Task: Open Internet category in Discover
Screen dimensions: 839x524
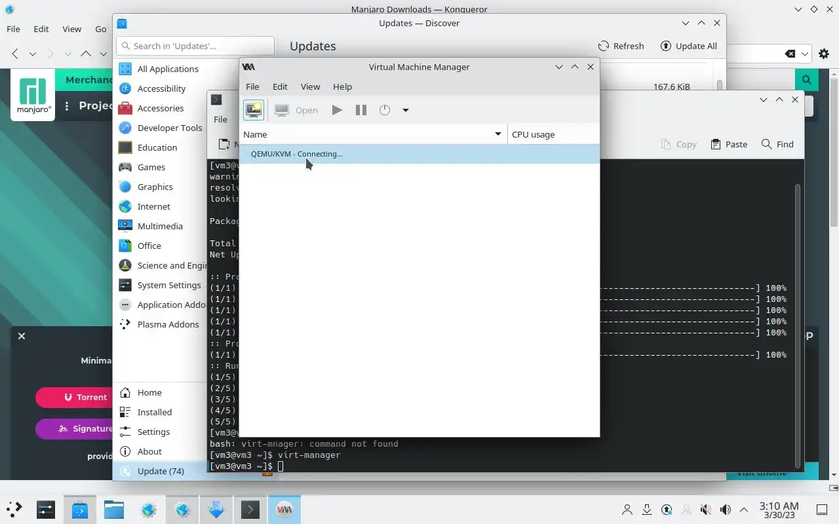Action: 160,206
